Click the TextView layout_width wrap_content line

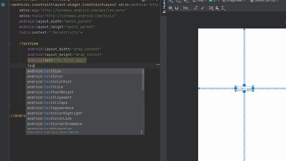pos(64,49)
